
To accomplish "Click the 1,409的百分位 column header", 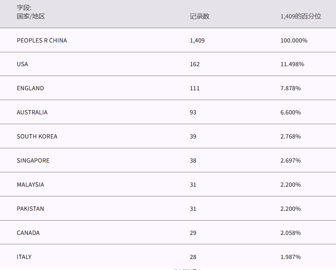I will (301, 16).
